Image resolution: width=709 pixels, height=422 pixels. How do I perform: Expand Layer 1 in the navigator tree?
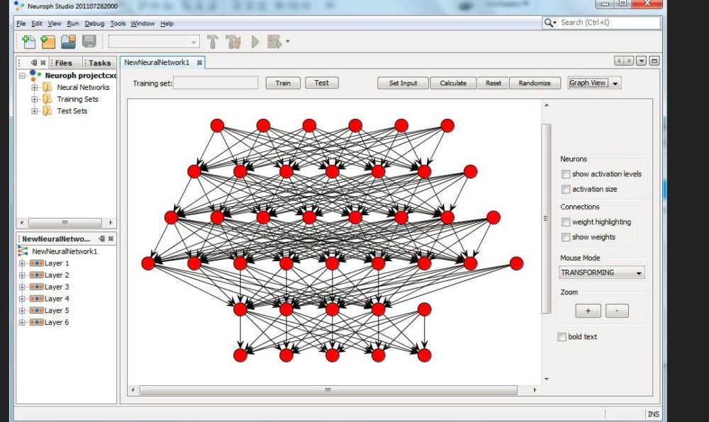coord(22,263)
